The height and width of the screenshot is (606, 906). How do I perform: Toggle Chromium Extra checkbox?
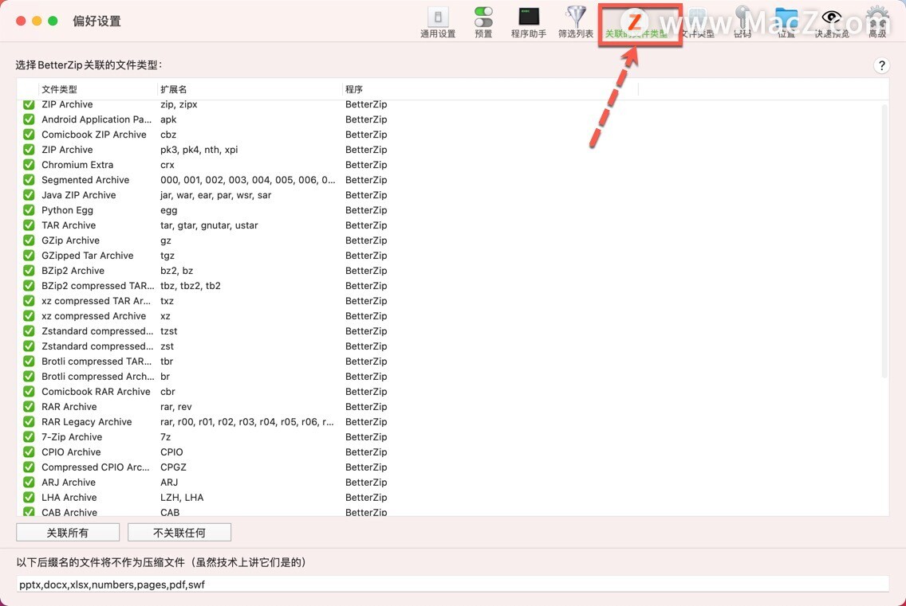tap(29, 165)
